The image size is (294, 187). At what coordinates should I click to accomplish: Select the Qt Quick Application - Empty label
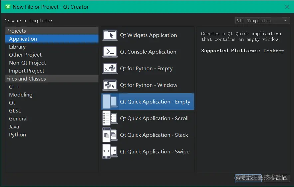pos(155,102)
